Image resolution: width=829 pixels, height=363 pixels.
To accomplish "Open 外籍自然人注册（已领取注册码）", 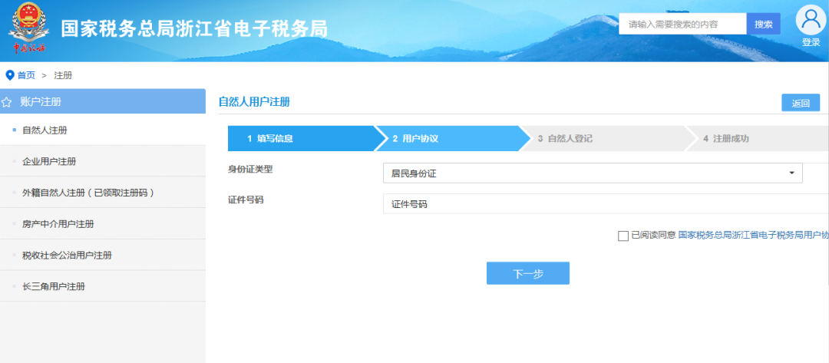I will 103,193.
